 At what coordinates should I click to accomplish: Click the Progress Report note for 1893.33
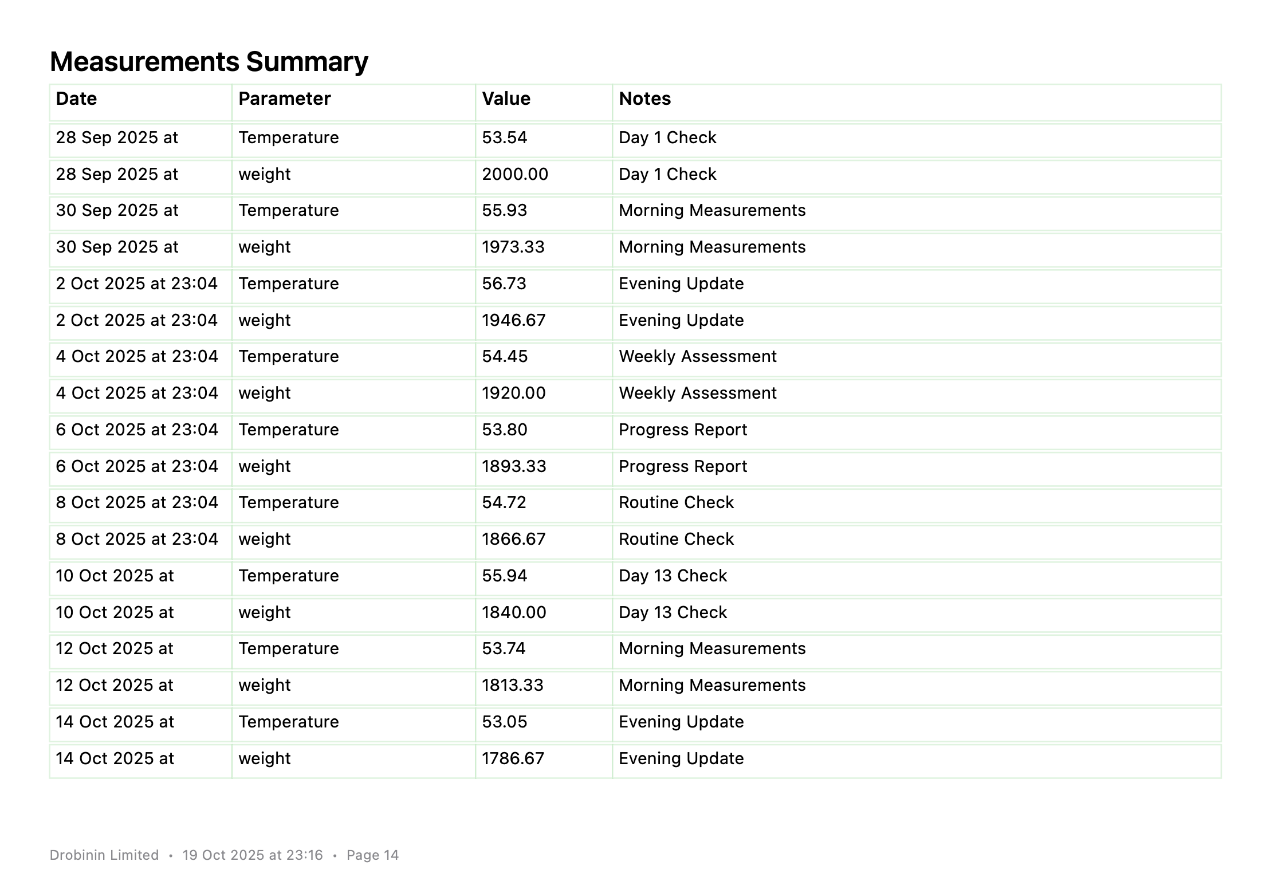pyautogui.click(x=683, y=467)
